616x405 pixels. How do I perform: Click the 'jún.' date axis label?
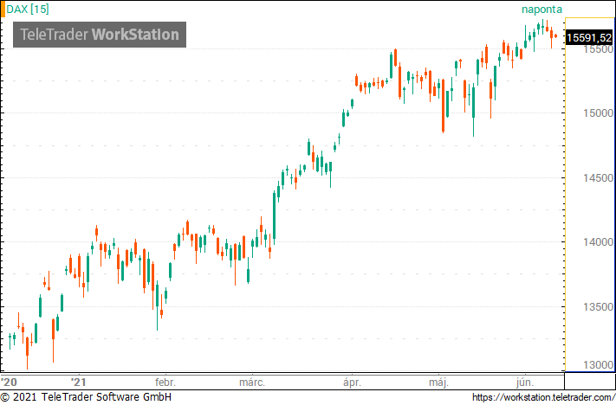click(x=524, y=382)
